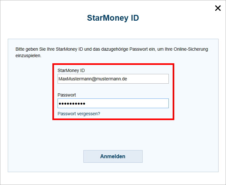Close the StarMoney ID dialog
226x185 pixels.
point(218,8)
